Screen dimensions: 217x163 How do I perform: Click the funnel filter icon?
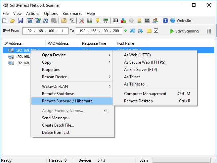tap(72, 21)
